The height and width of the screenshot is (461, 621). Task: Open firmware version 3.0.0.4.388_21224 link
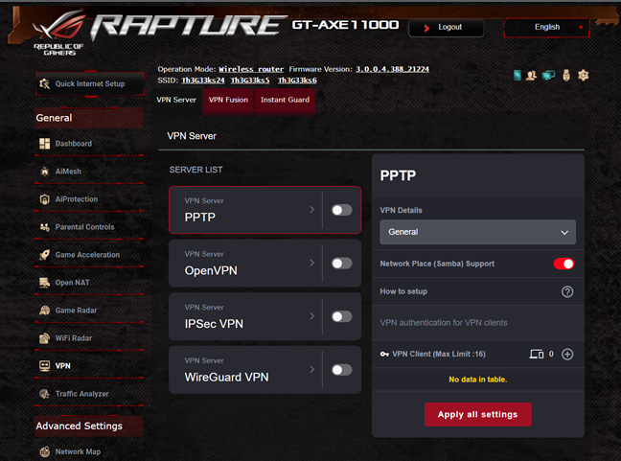(392, 69)
